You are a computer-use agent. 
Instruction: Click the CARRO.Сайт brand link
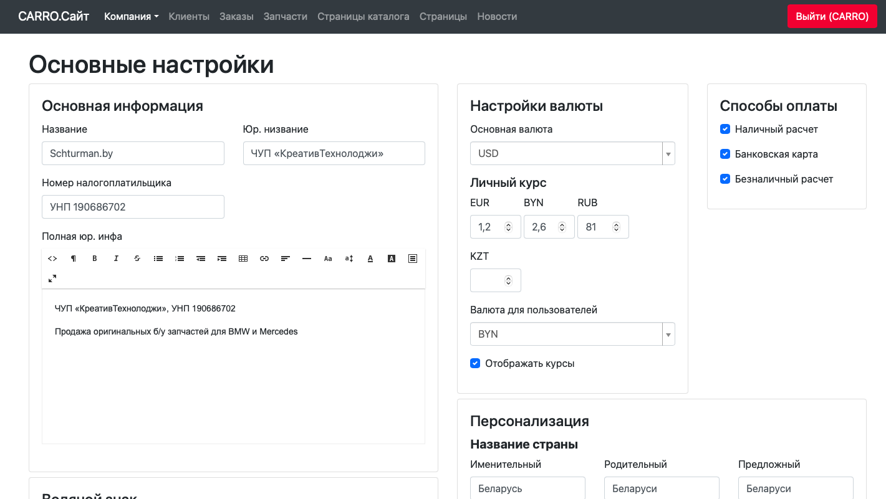coord(54,17)
